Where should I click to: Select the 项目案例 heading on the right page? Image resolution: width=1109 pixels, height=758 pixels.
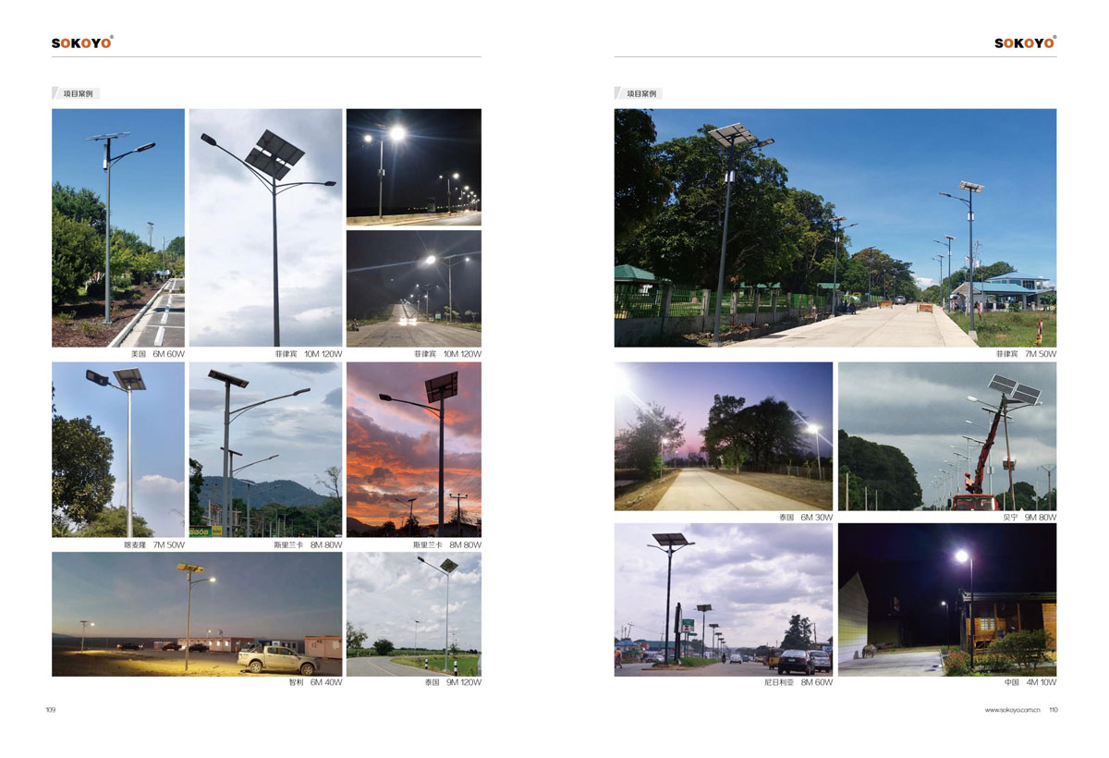[640, 93]
